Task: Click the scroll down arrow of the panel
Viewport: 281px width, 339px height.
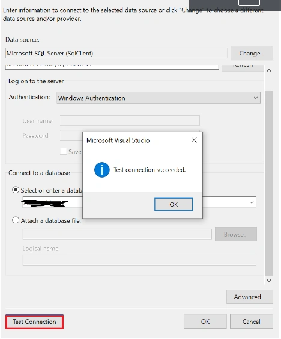Action: pyautogui.click(x=269, y=281)
